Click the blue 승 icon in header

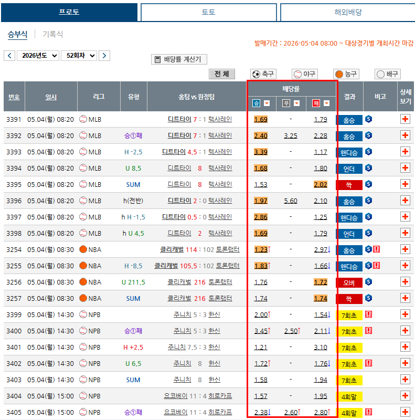[x=256, y=103]
